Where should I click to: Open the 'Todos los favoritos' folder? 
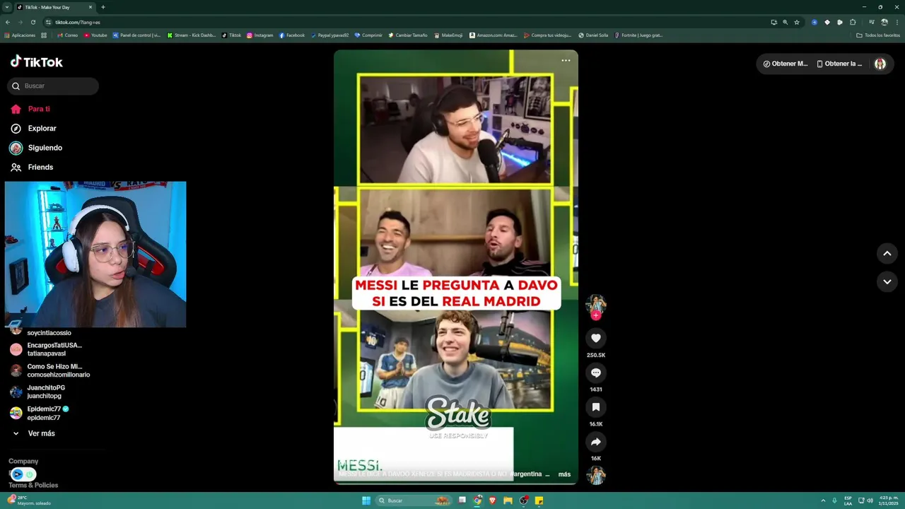(x=878, y=35)
